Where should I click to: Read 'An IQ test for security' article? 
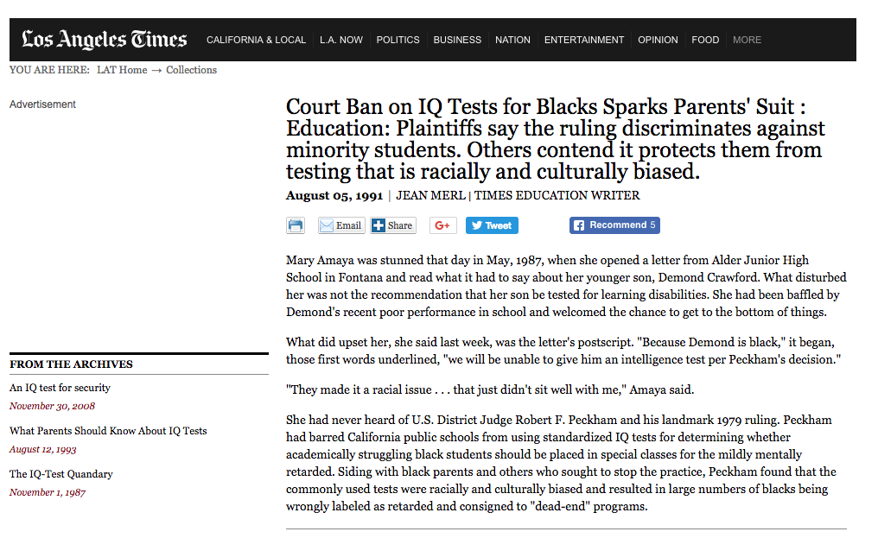tap(60, 388)
